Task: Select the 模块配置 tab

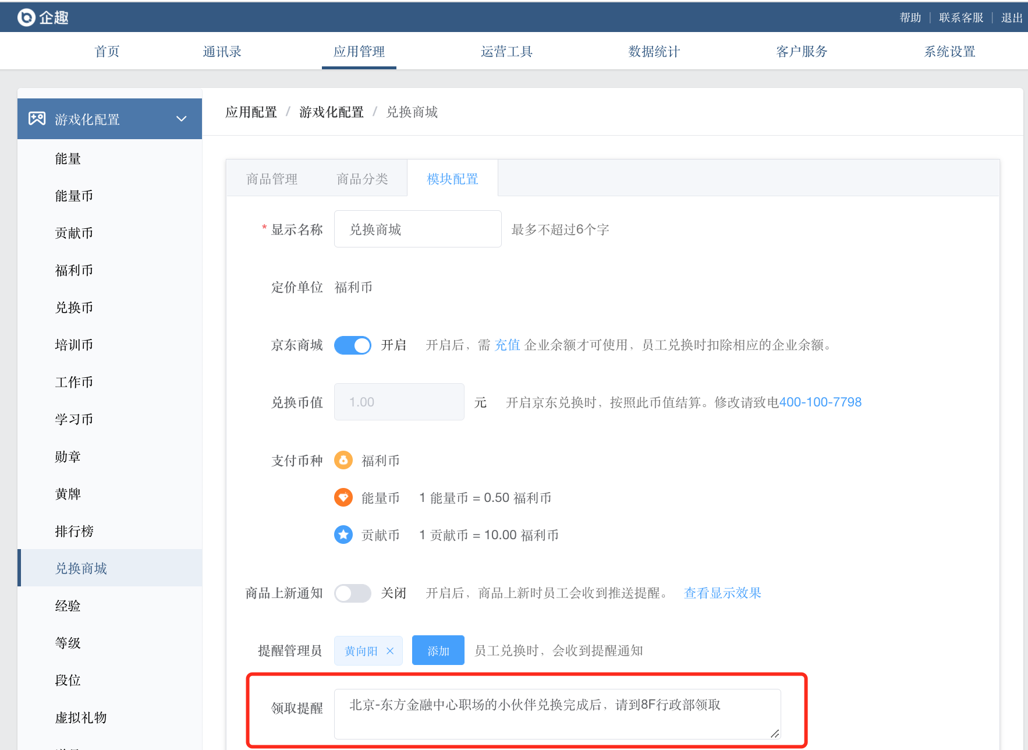Action: pos(452,179)
